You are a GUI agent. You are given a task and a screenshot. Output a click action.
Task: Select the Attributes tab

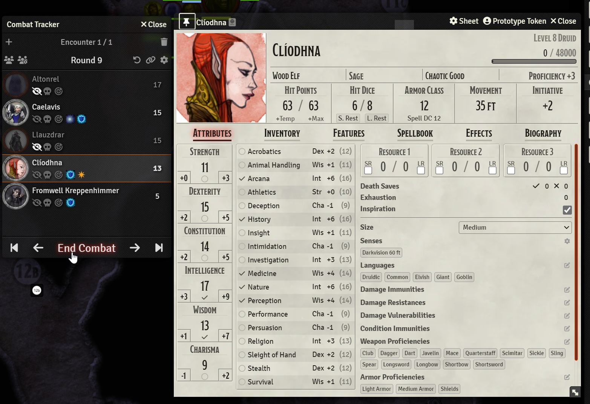pos(212,133)
